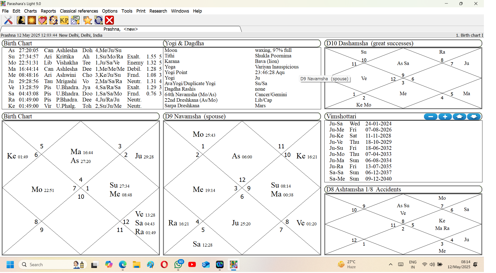Click the sun chart icon in toolbar

[32, 20]
